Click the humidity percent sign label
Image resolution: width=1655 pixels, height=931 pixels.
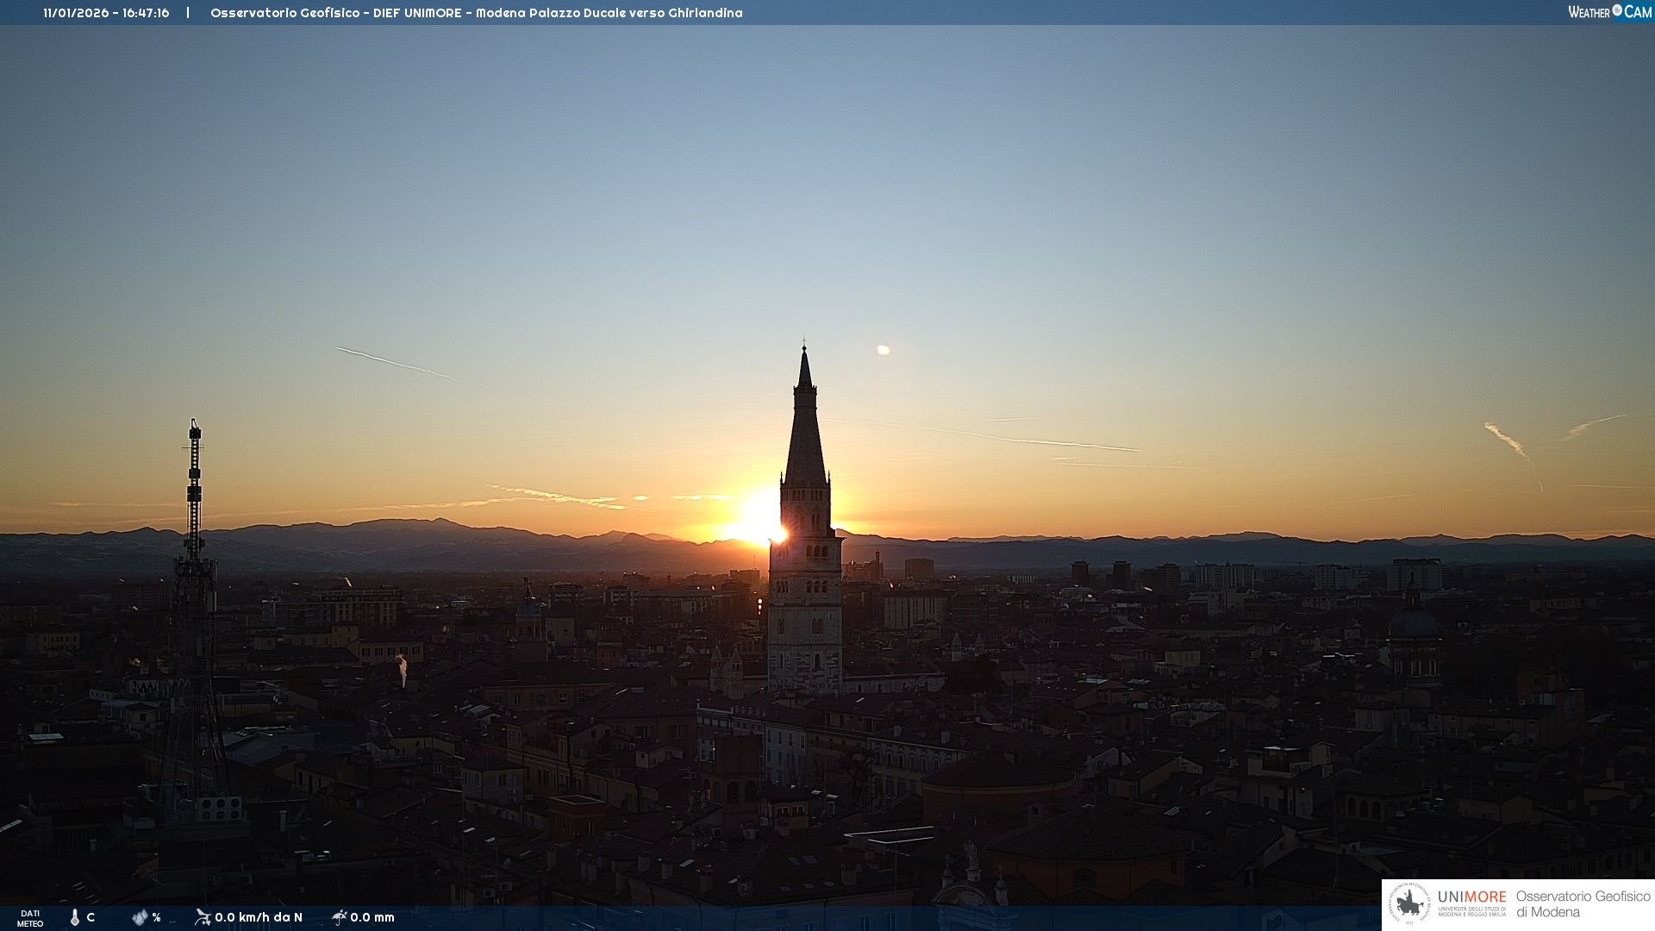point(157,918)
